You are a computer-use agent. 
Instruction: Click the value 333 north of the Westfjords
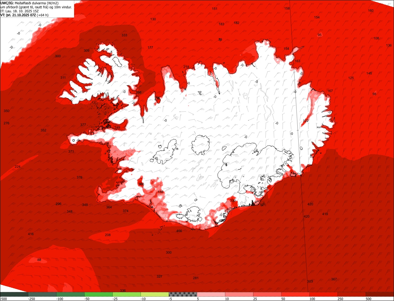pyautogui.click(x=124, y=35)
